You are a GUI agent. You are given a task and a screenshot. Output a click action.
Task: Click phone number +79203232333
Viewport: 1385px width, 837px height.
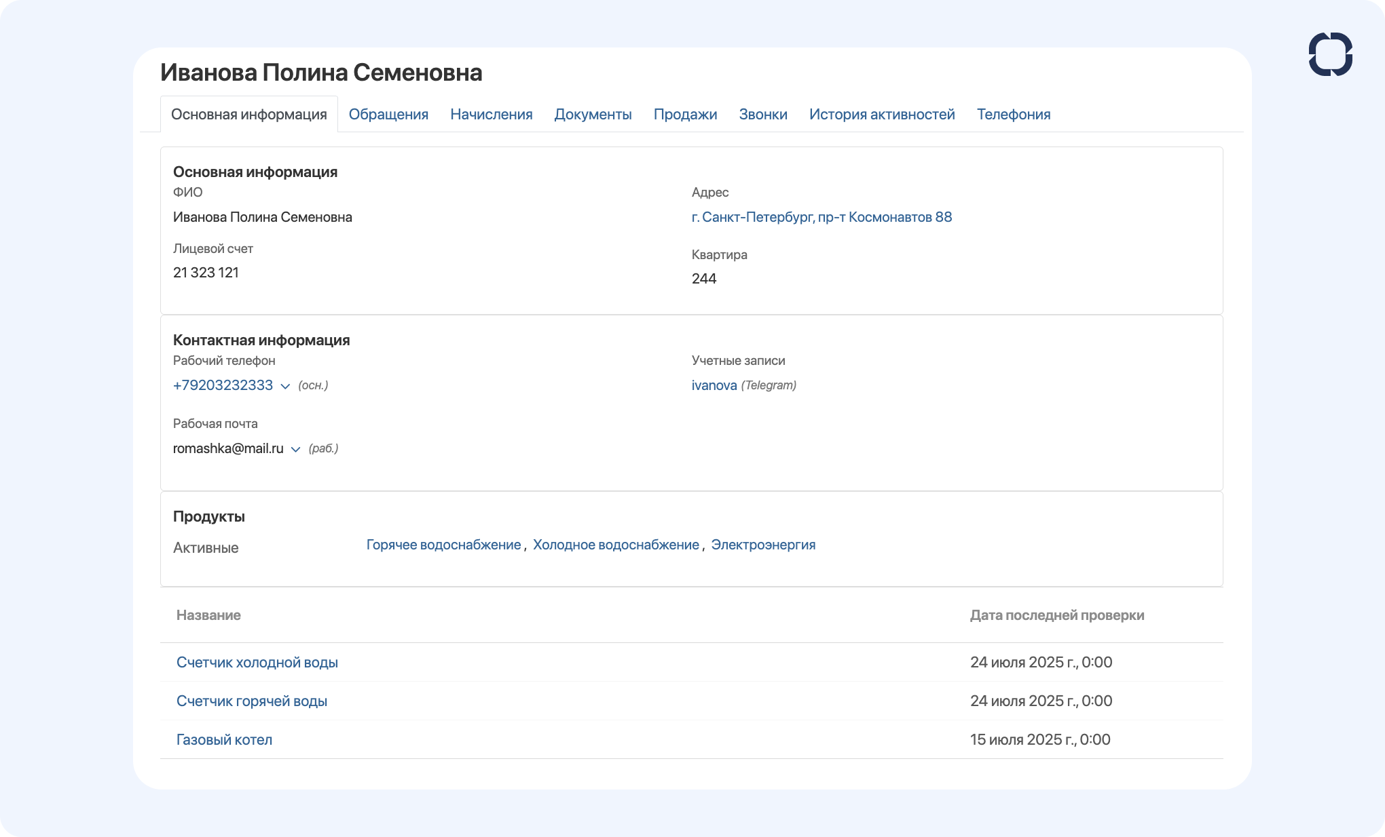[223, 385]
